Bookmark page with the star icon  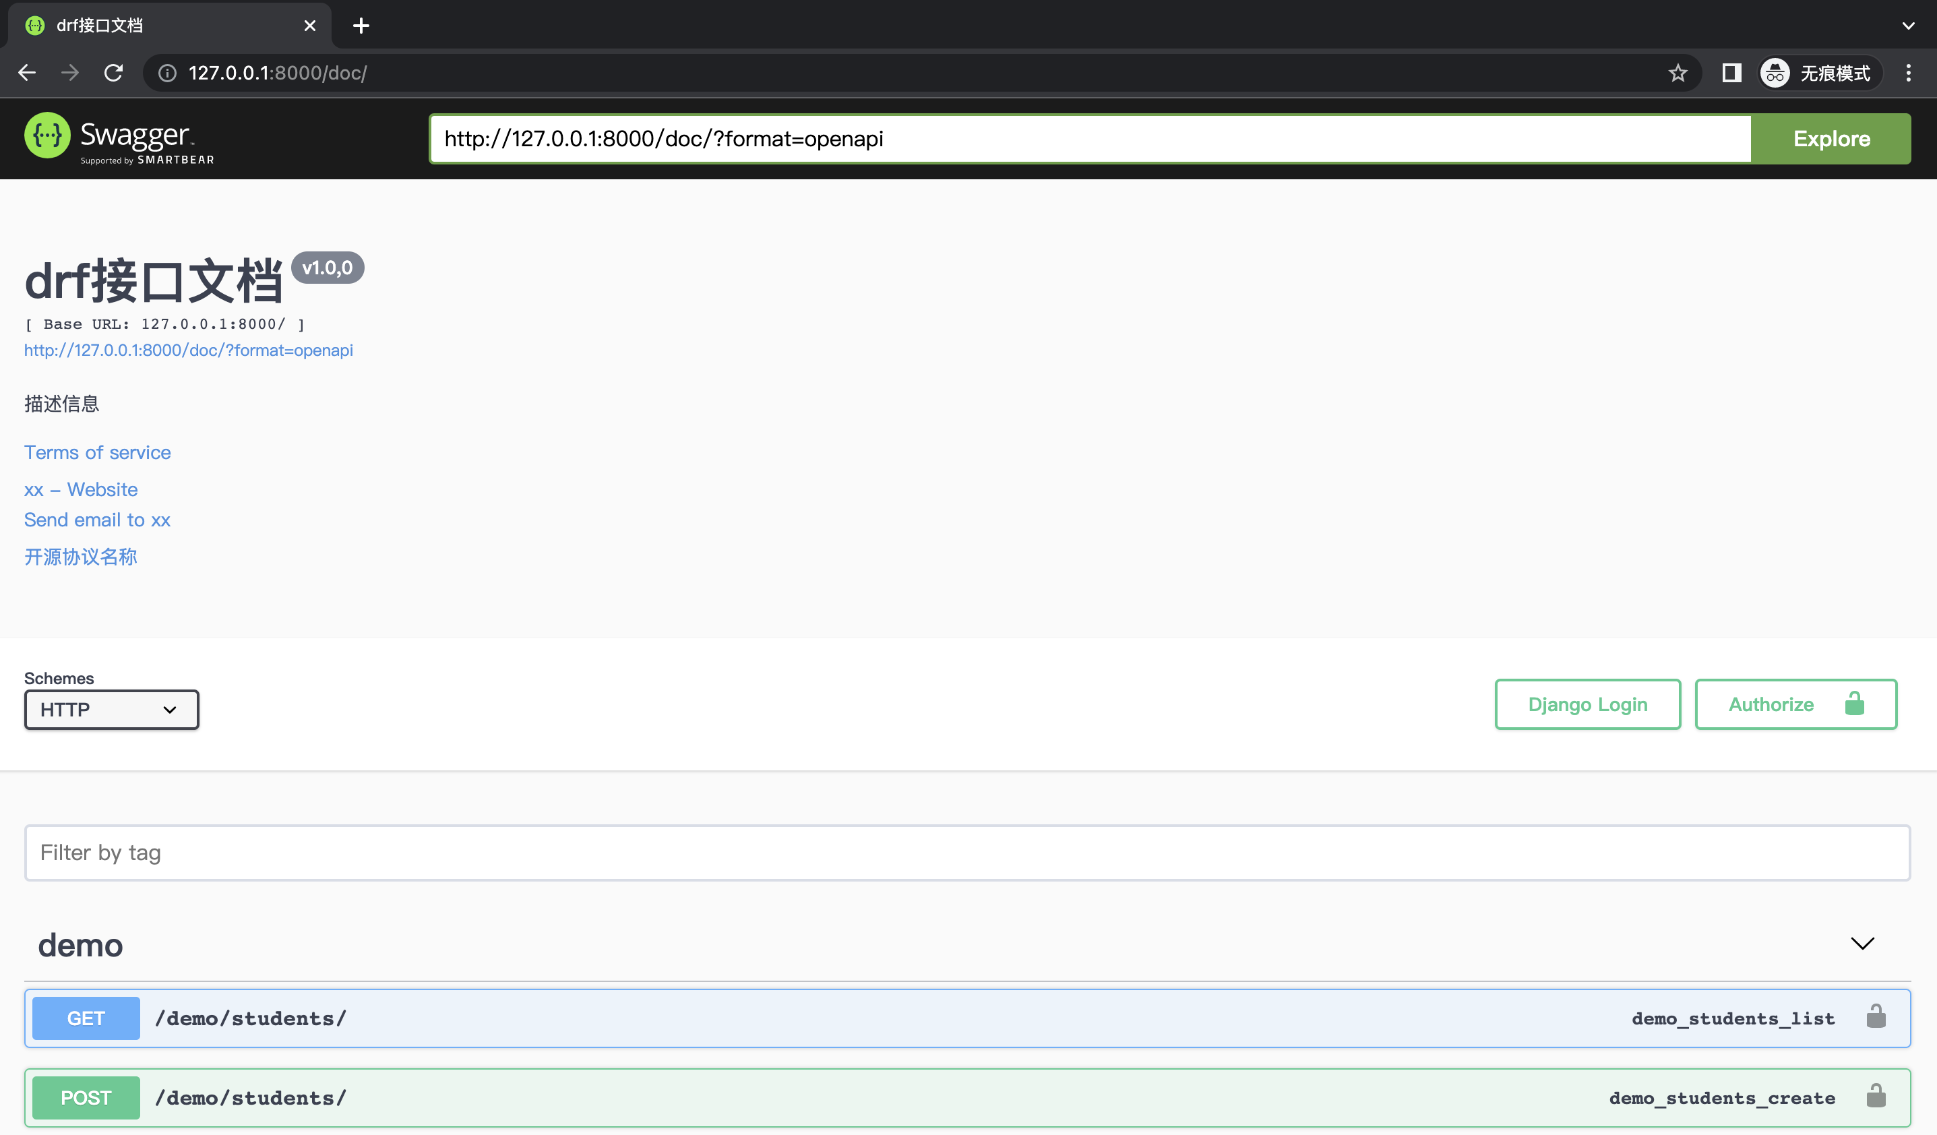[1678, 73]
